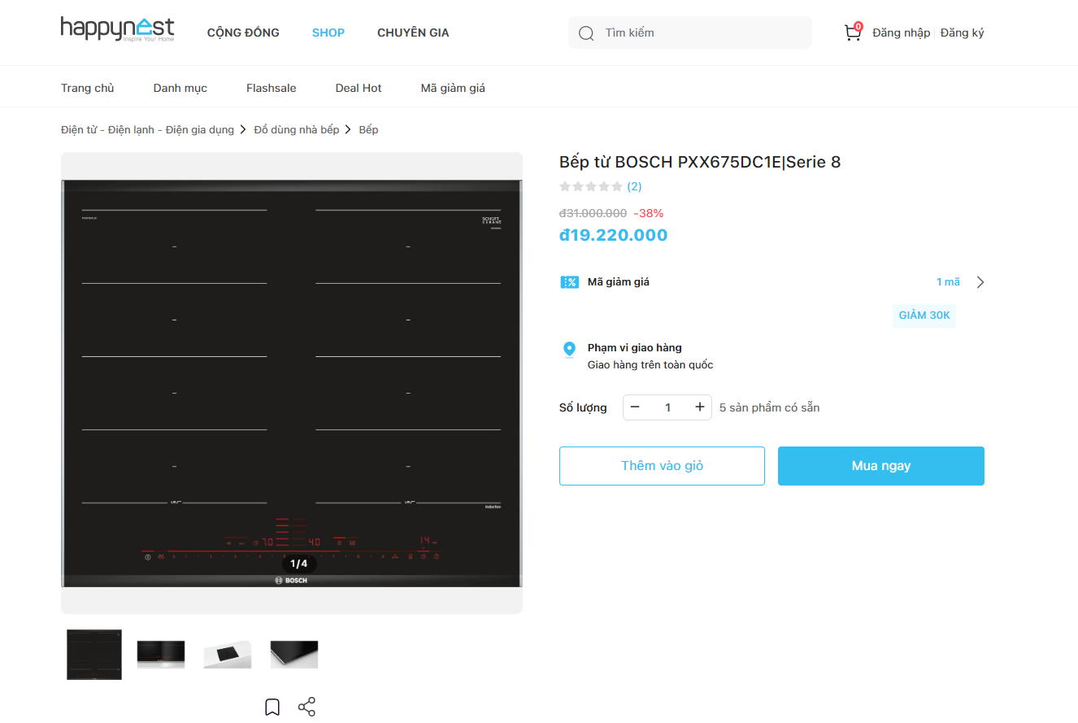Click the star rating row
This screenshot has width=1078, height=723.
click(x=591, y=186)
